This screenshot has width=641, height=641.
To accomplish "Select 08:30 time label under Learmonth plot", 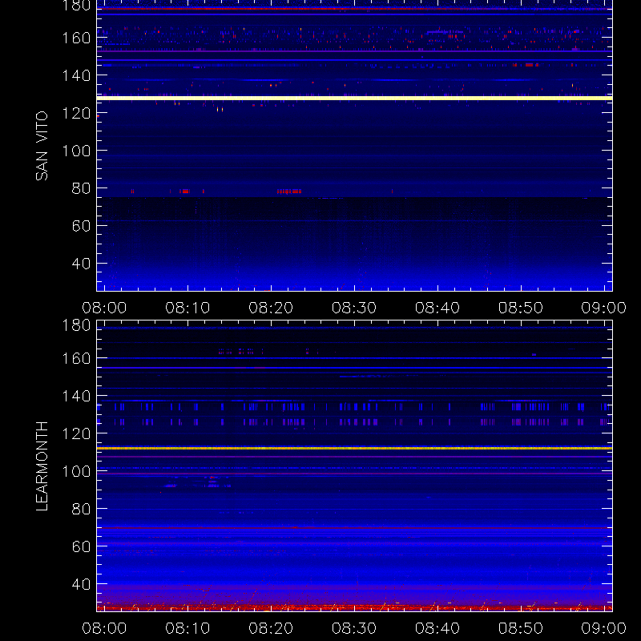I will click(x=354, y=628).
